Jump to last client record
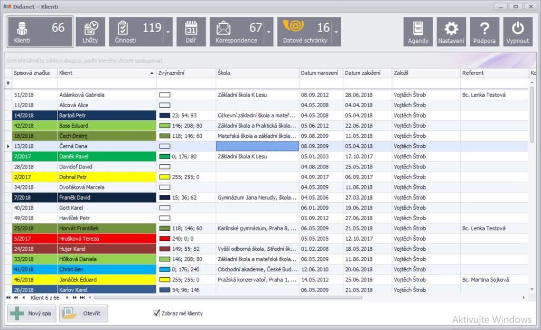Screen dimensions: 541x330 click(82, 298)
